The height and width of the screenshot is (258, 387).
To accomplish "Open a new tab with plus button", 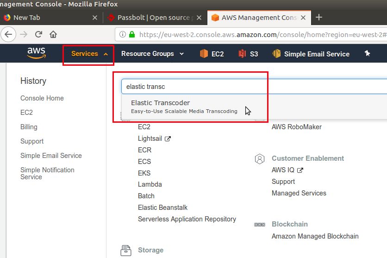I will coord(319,17).
